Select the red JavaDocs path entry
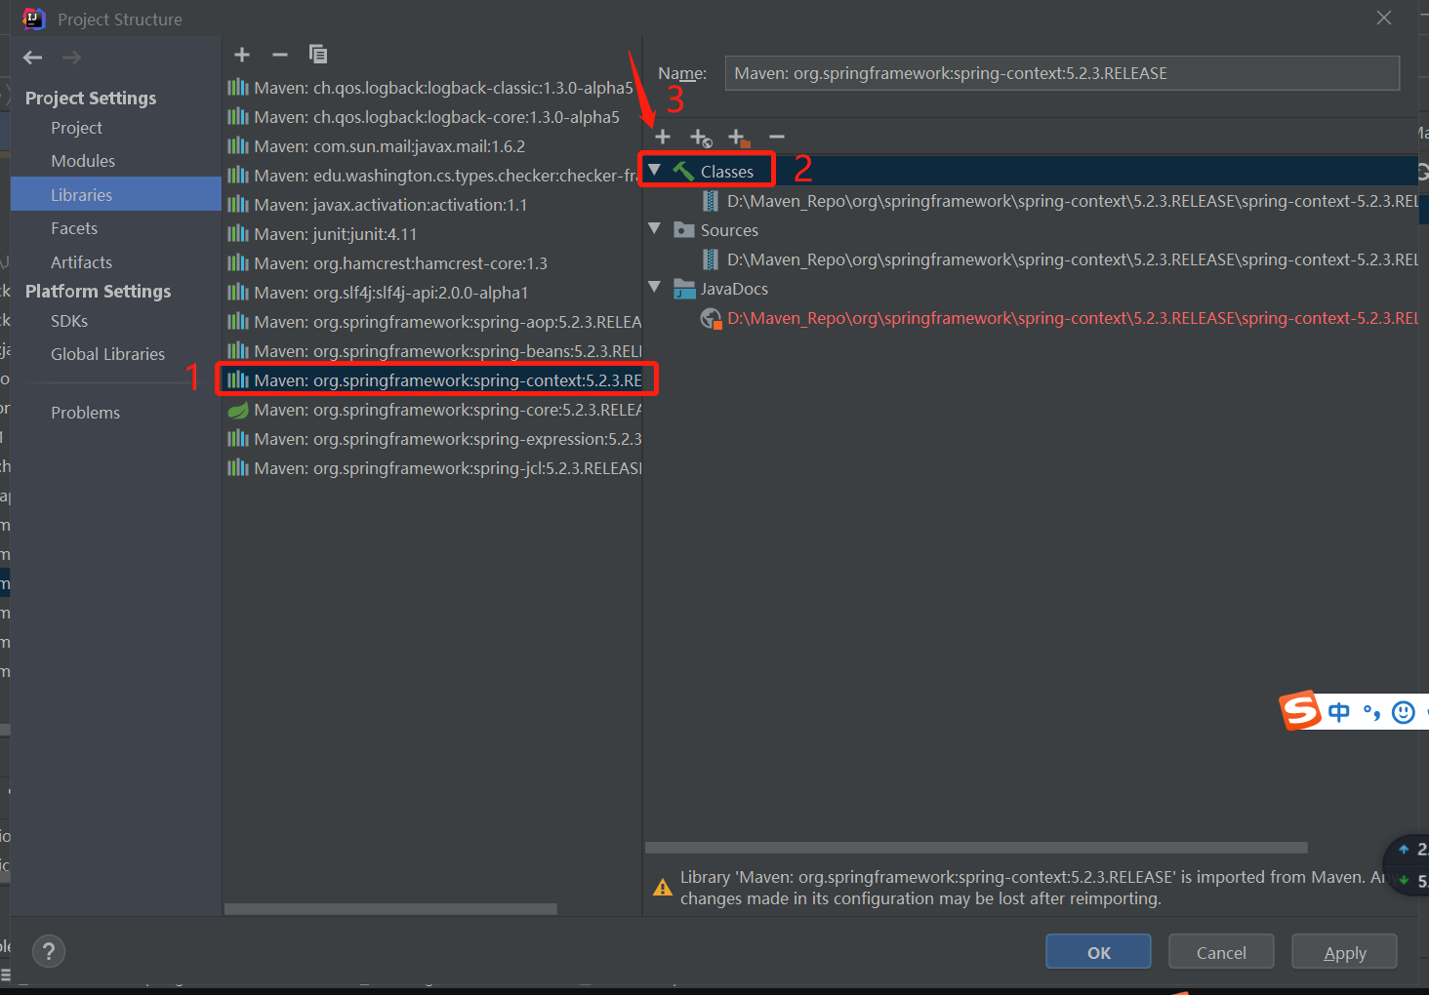 [x=1072, y=318]
